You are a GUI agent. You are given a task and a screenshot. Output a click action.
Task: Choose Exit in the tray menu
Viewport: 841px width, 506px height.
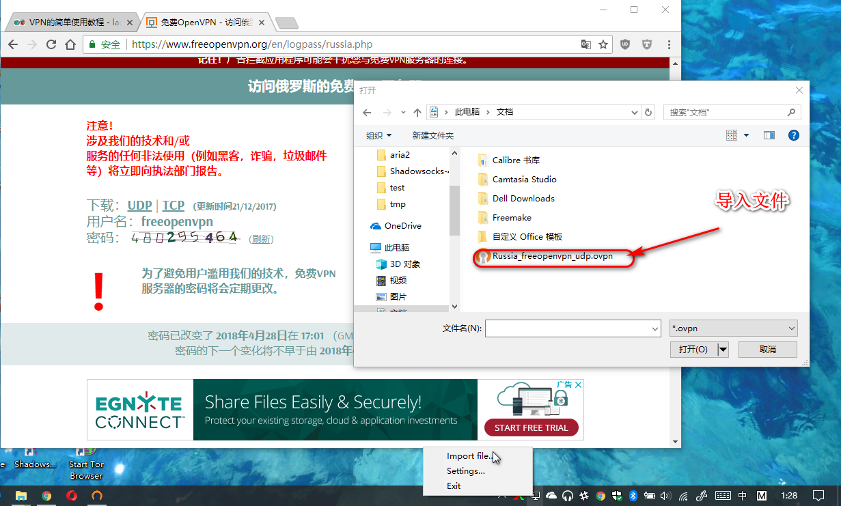click(478, 486)
